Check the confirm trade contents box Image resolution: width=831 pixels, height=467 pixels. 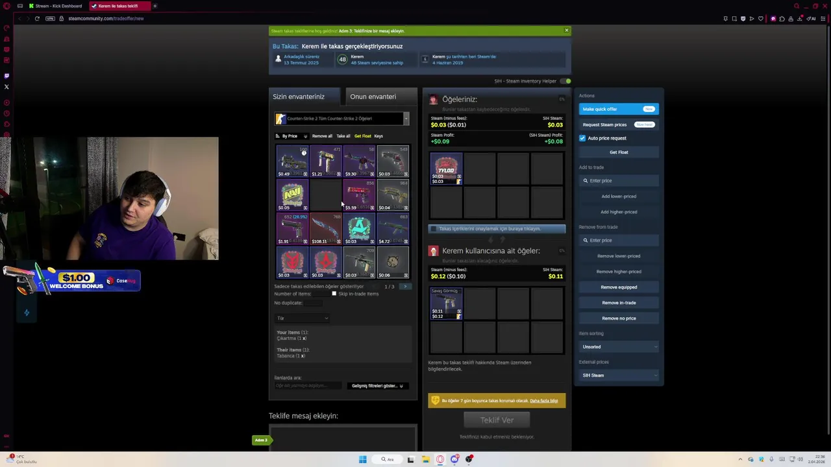pos(434,229)
